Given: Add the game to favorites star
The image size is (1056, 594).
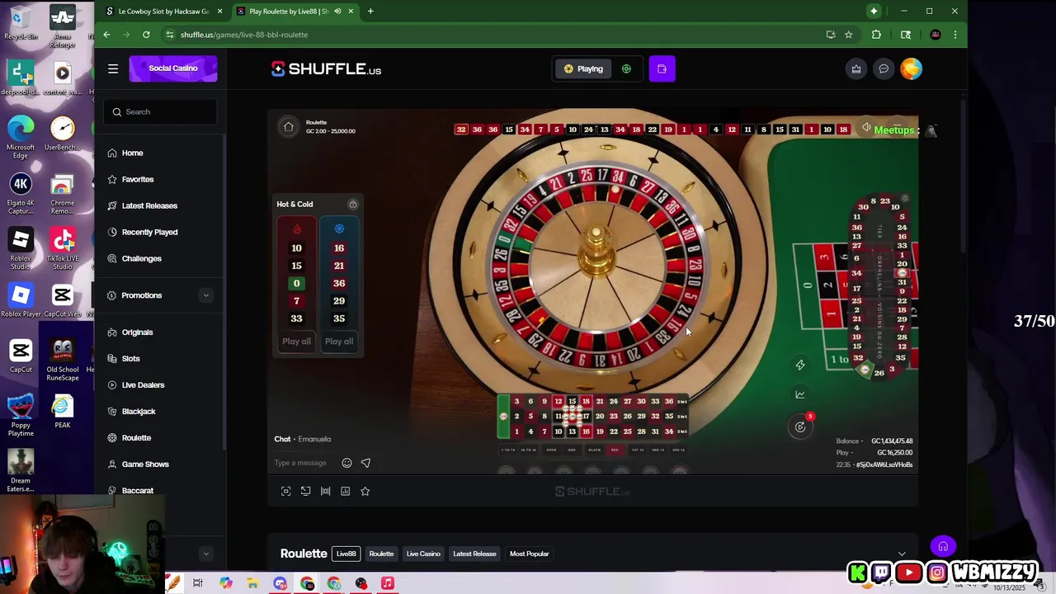Looking at the screenshot, I should 365,491.
